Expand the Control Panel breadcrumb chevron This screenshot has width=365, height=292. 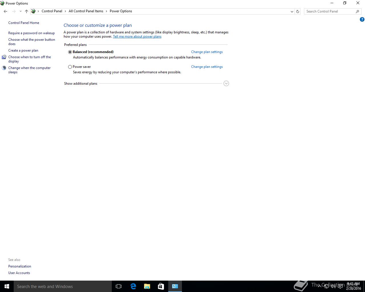pos(65,11)
